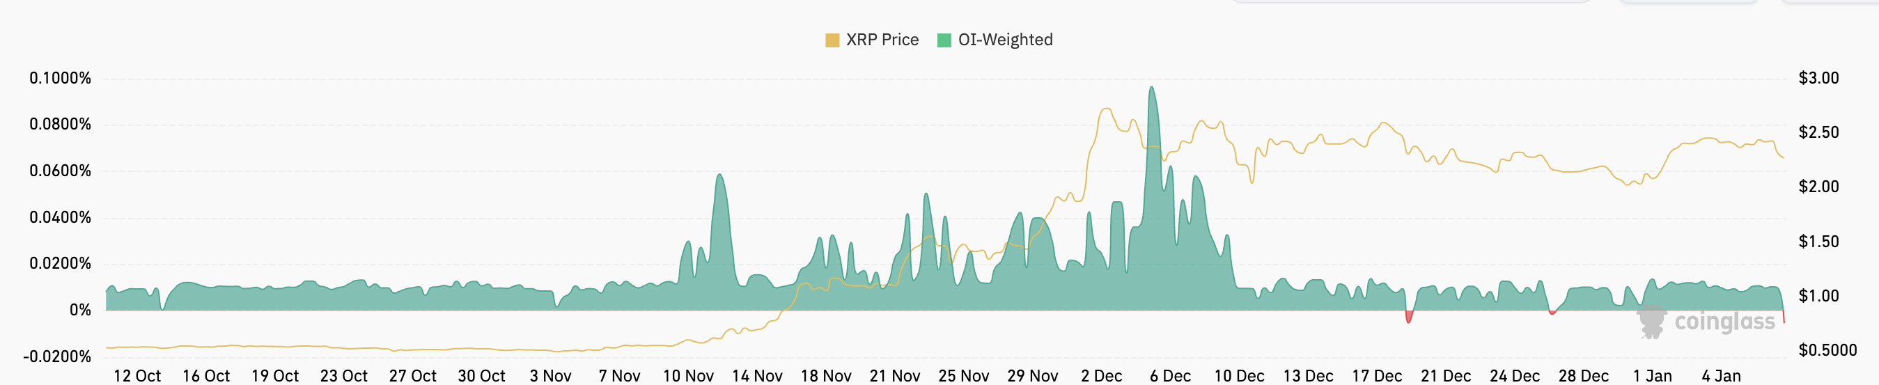The height and width of the screenshot is (385, 1879).
Task: Click the red negative dip near 19 Dec
Action: tap(1408, 318)
